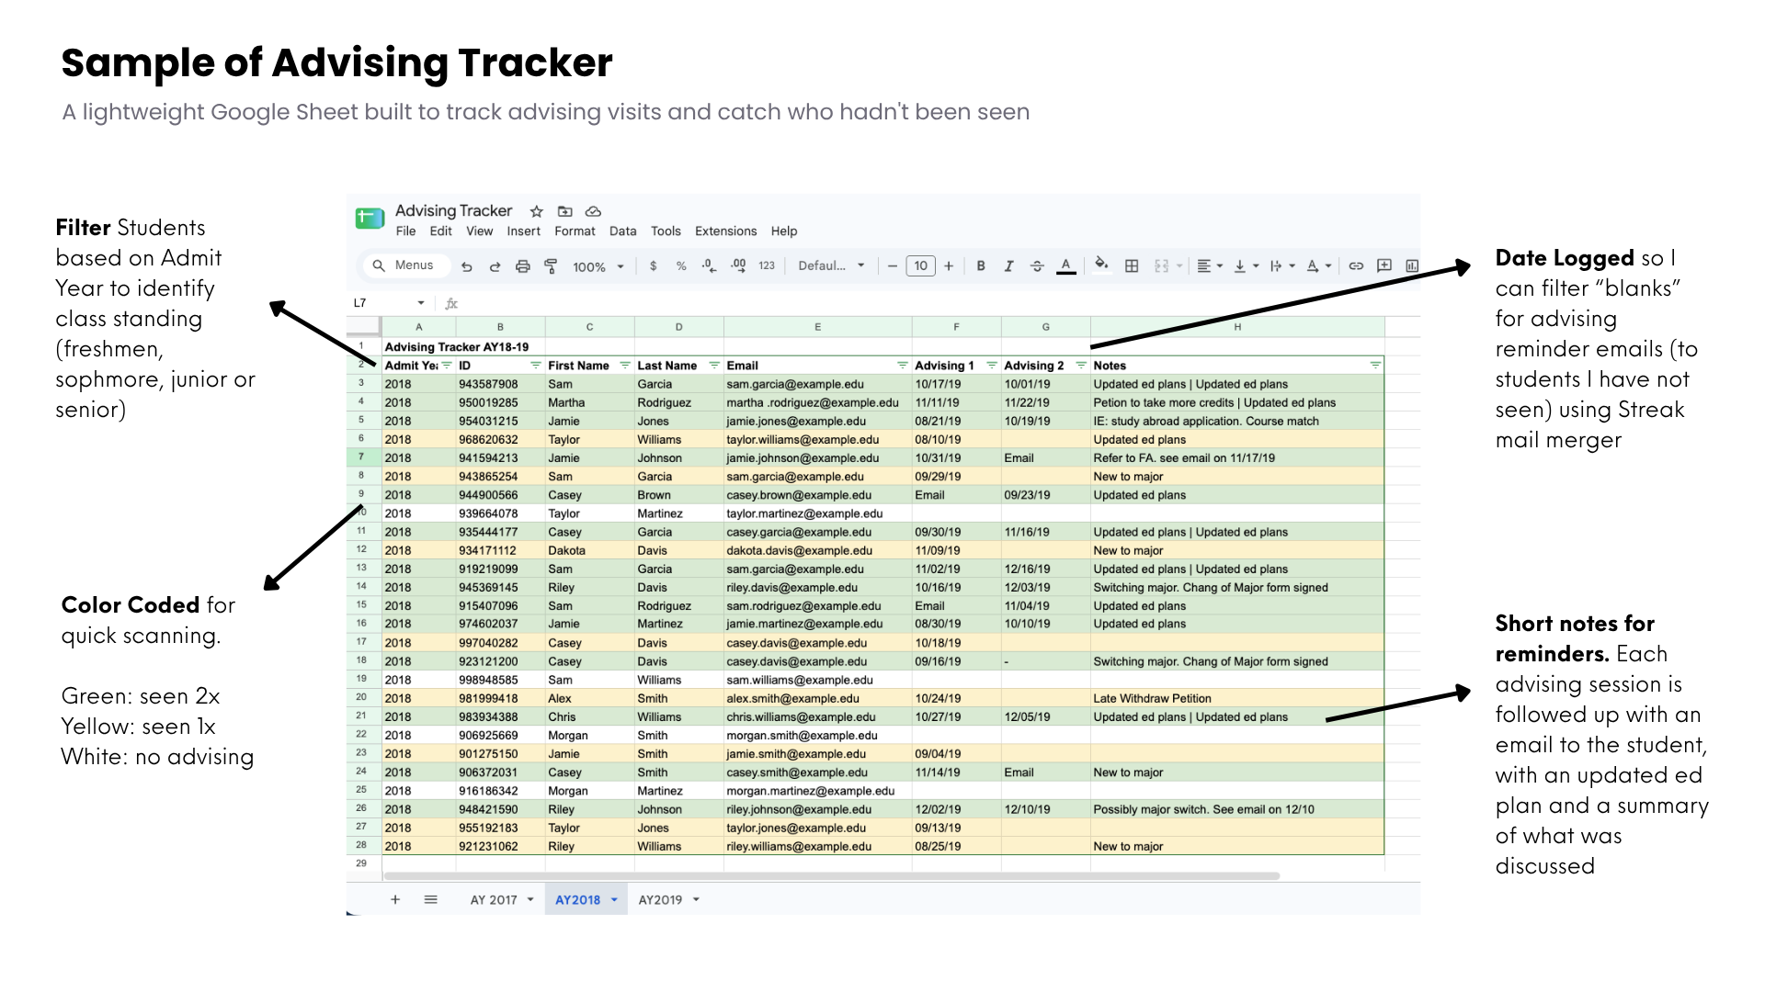Toggle bold formatting
Image resolution: width=1765 pixels, height=992 pixels.
[x=981, y=266]
